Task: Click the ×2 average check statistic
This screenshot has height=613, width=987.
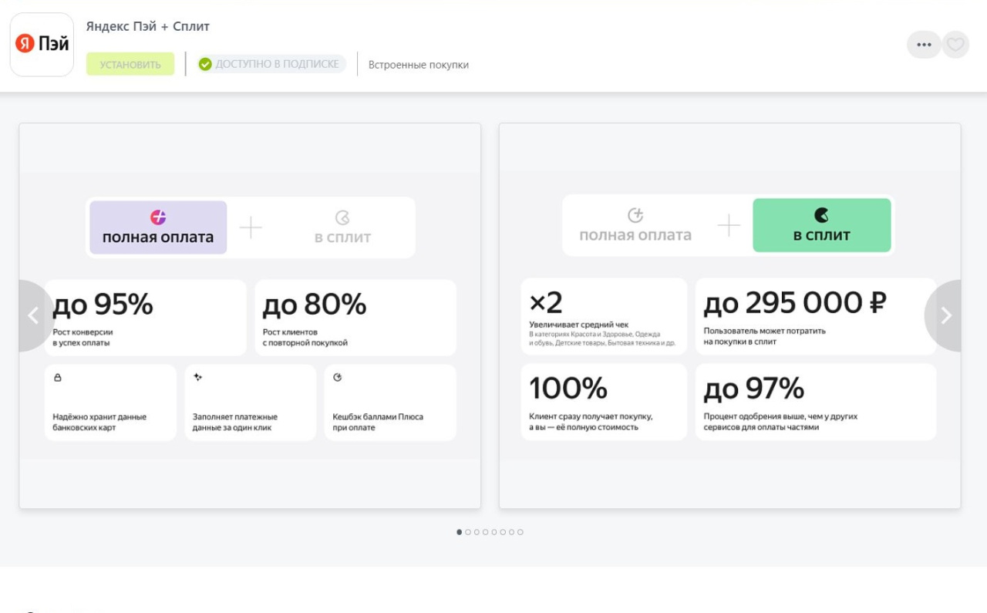Action: [x=546, y=303]
